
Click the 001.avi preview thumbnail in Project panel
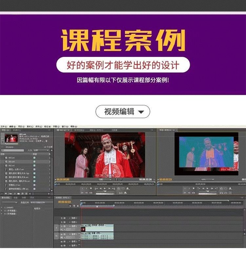11,138
